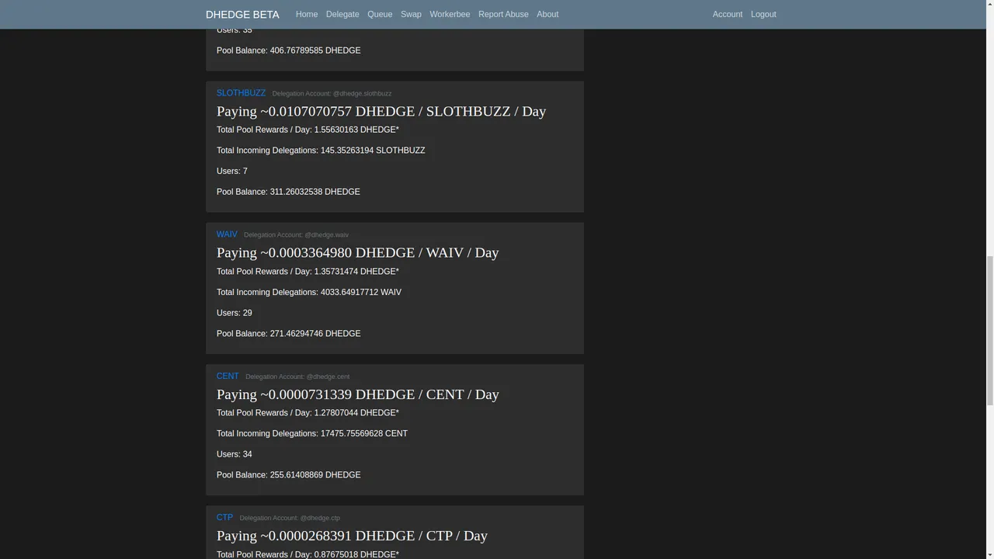This screenshot has width=994, height=559.
Task: Click the scrollbar down arrow
Action: pos(989,554)
